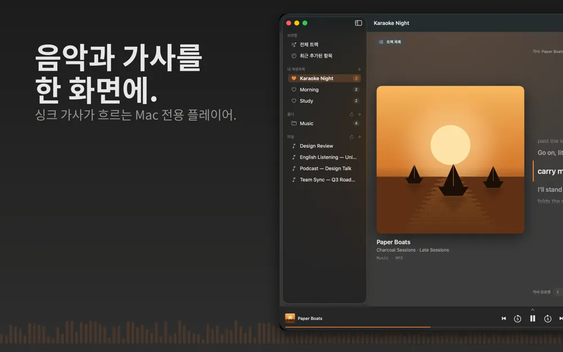Pause playback
This screenshot has height=352, width=563.
tap(533, 318)
